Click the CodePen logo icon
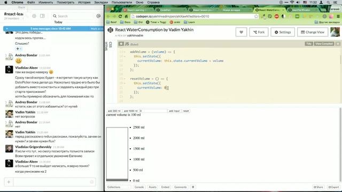 [111, 30]
